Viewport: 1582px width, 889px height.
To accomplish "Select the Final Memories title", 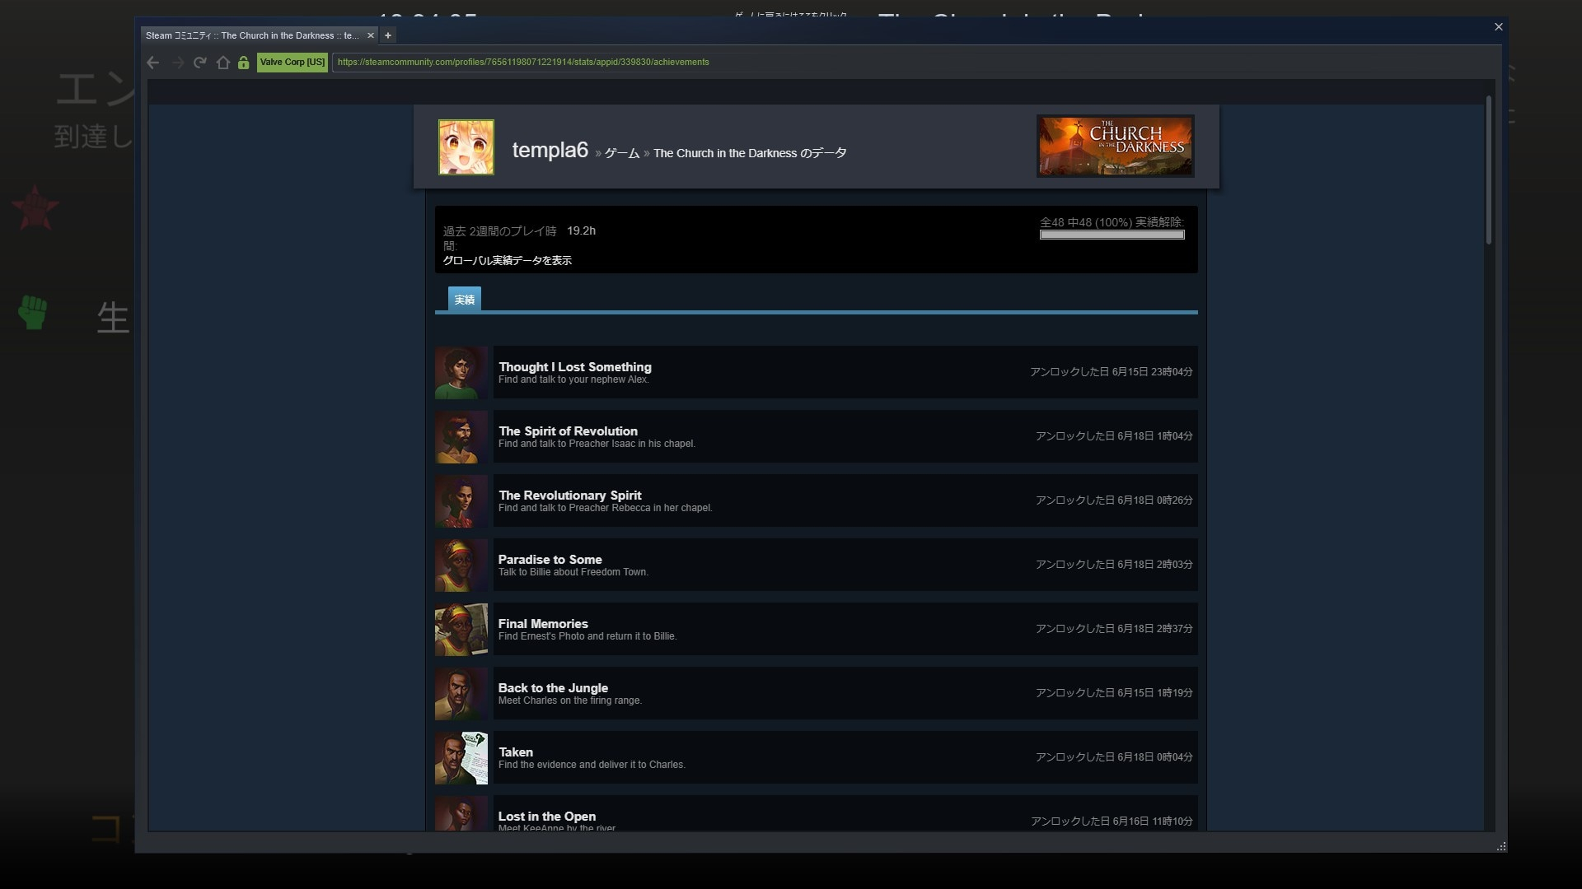I will [x=543, y=624].
